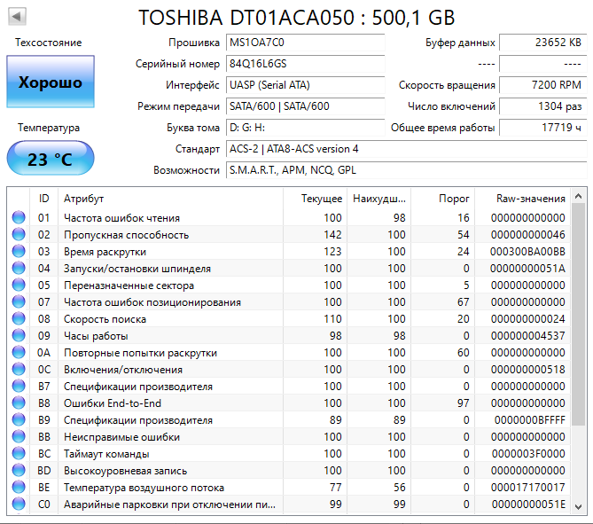
Task: Click the serial number field 84Q16L6GS
Action: [306, 64]
